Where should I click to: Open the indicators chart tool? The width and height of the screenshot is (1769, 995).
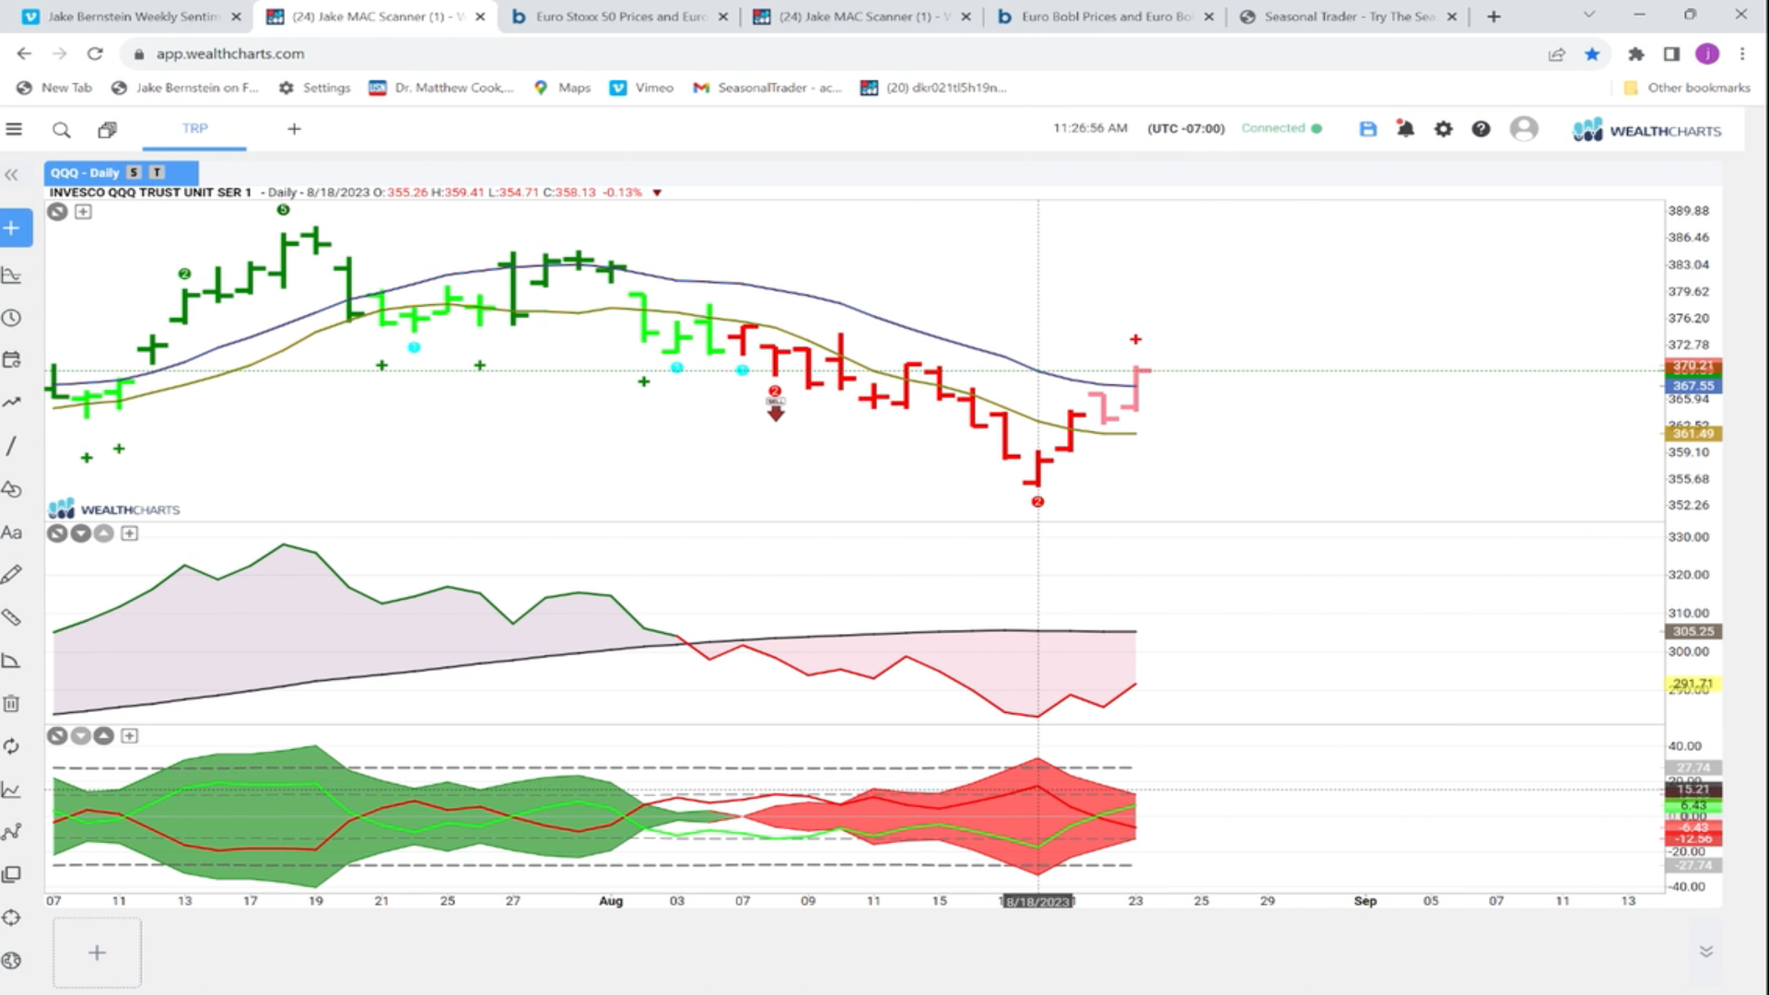click(x=11, y=275)
